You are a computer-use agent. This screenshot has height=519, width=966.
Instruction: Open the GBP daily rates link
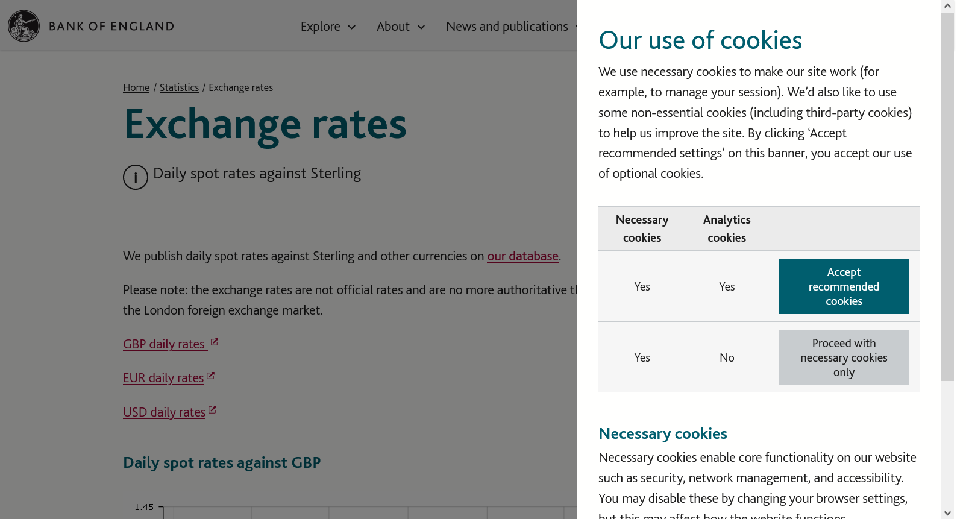(x=164, y=344)
